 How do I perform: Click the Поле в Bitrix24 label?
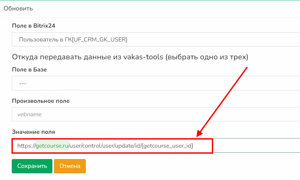click(x=33, y=26)
